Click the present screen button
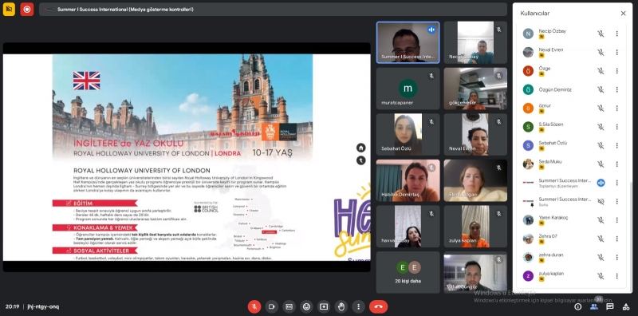The image size is (638, 316). click(324, 306)
